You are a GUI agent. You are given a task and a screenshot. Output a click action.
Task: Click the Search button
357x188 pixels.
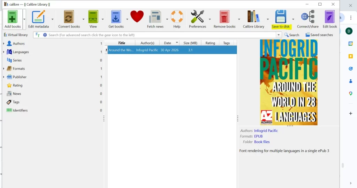292,35
